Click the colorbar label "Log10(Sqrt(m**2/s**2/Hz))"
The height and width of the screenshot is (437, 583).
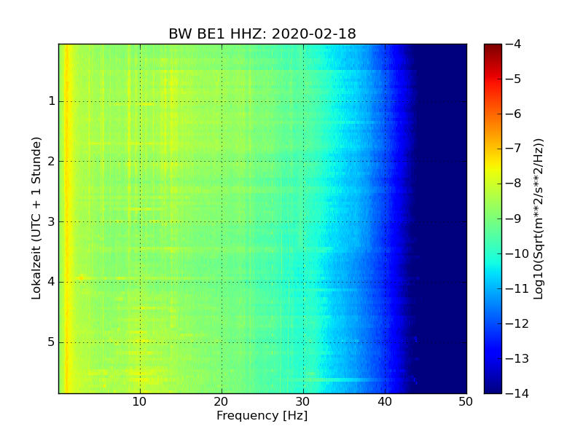539,219
